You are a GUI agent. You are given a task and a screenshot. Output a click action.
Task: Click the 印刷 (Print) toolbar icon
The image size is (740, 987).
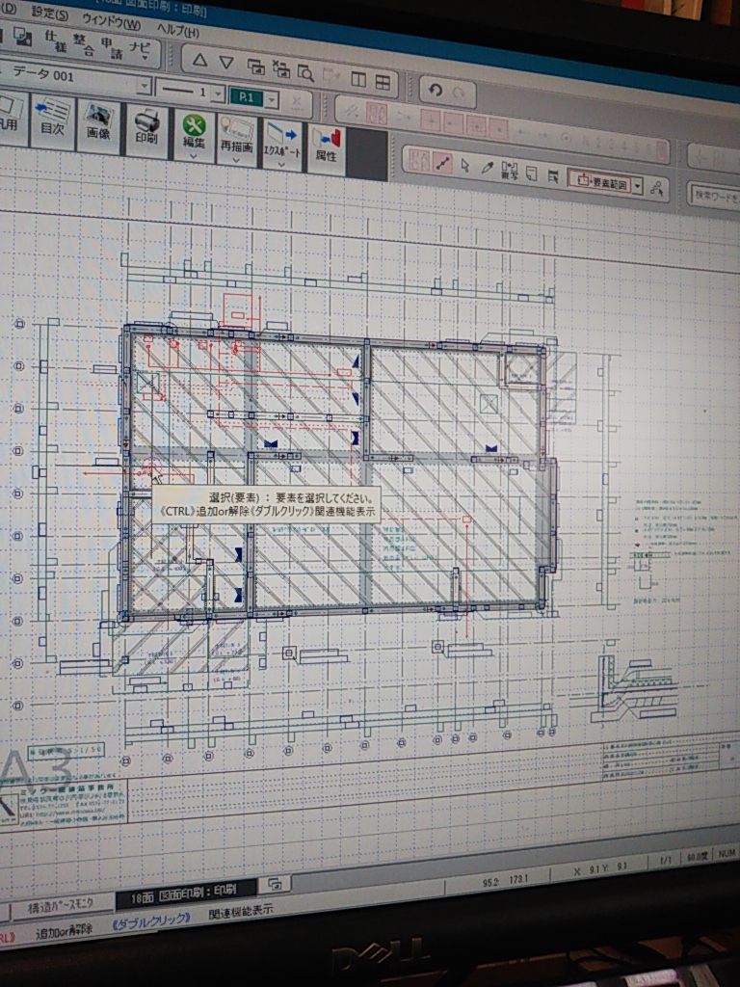coord(146,127)
